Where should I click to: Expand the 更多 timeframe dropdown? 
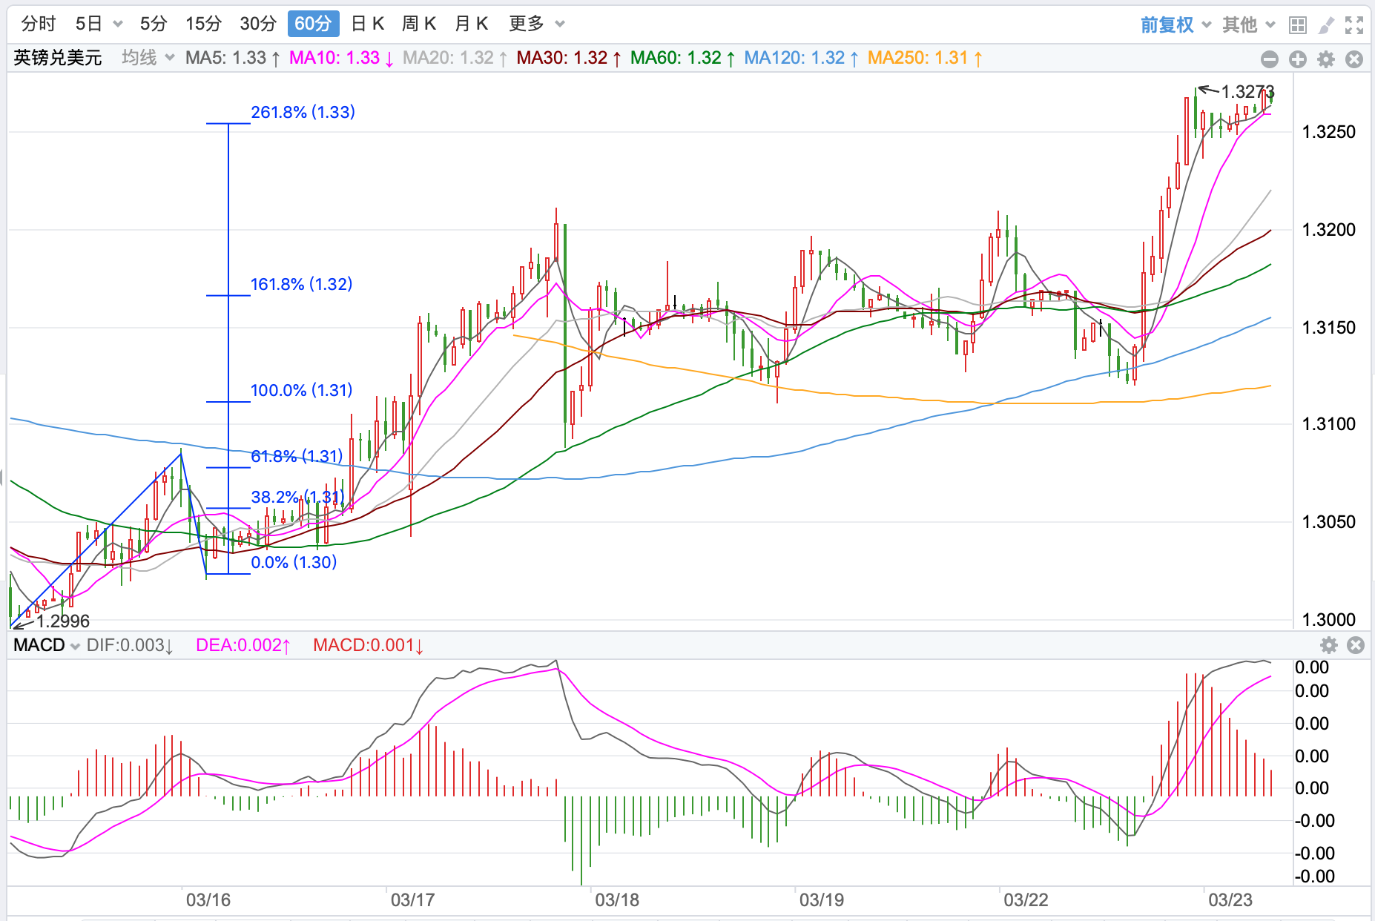pyautogui.click(x=537, y=24)
